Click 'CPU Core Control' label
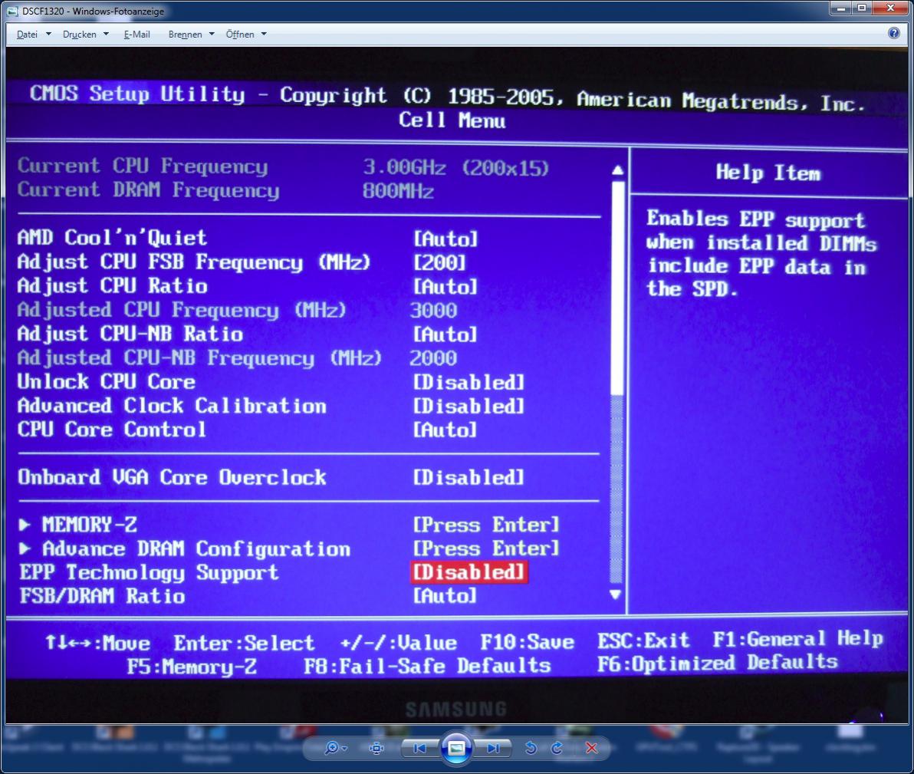The width and height of the screenshot is (914, 774). [112, 430]
